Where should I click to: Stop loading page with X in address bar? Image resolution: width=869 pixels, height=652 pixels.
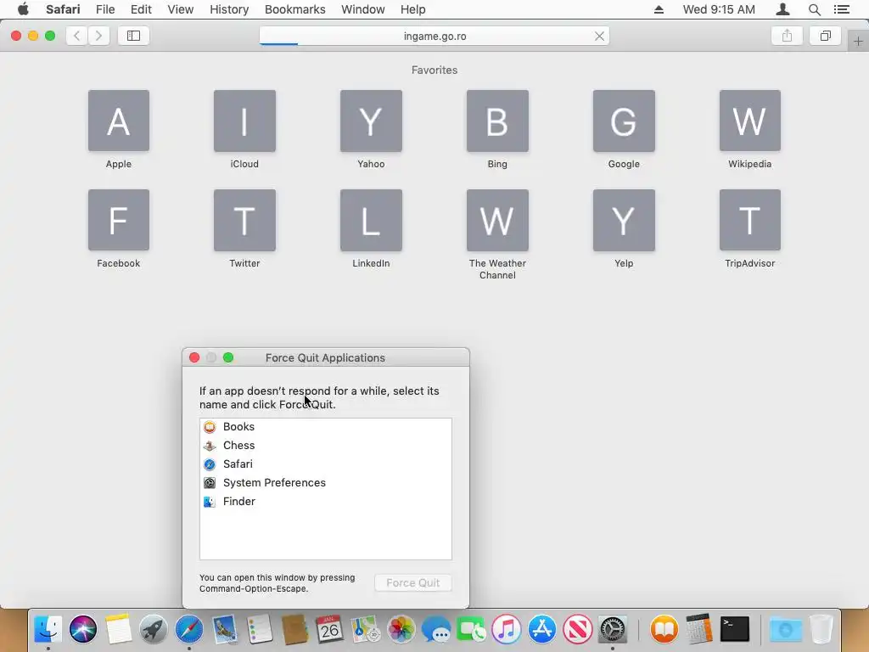tap(599, 36)
